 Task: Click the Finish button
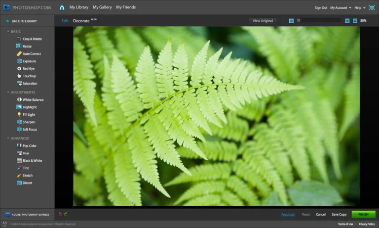tap(363, 215)
